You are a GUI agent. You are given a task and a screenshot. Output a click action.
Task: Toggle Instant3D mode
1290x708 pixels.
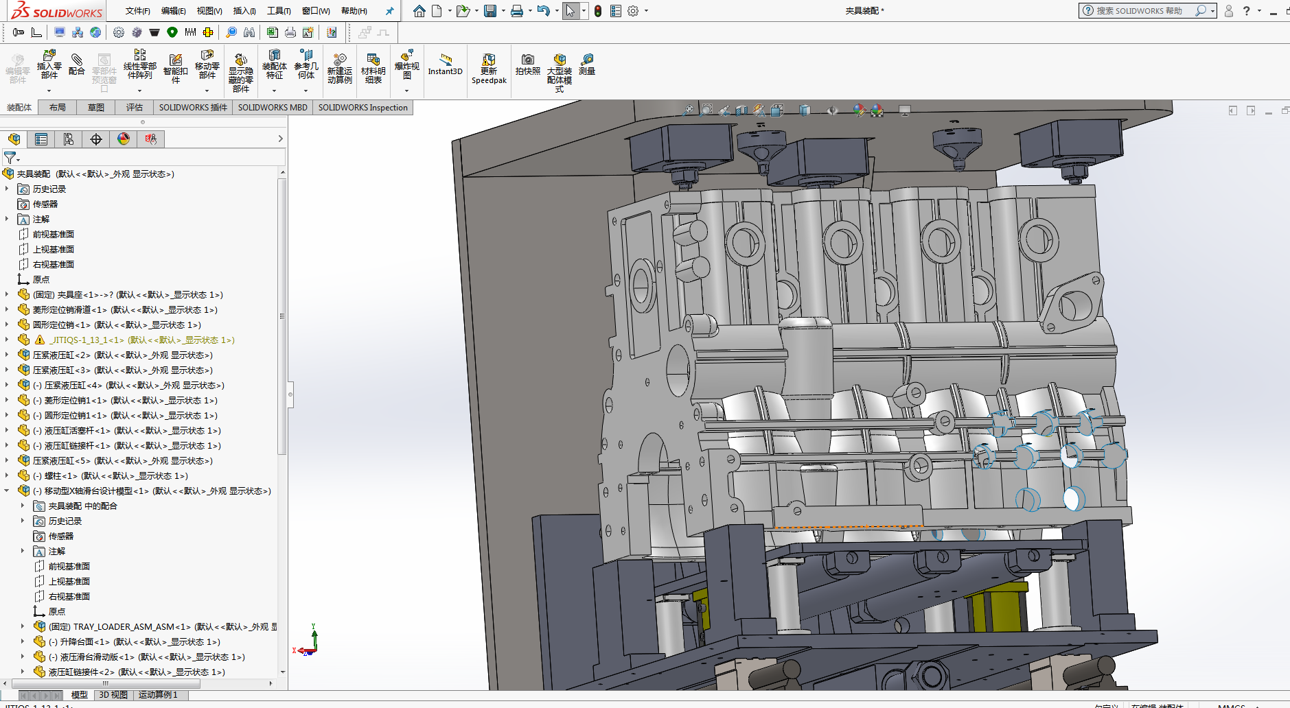coord(446,64)
